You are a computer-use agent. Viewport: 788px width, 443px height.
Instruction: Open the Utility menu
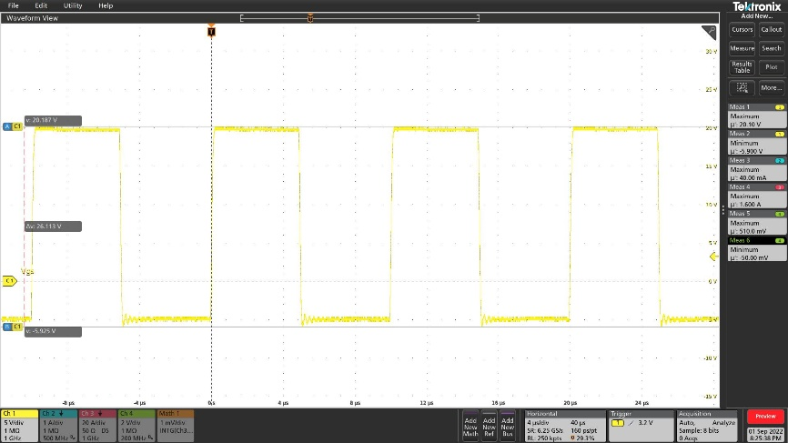point(73,5)
